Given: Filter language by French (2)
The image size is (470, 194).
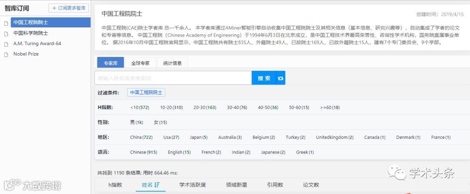Looking at the screenshot, I should pyautogui.click(x=211, y=152).
